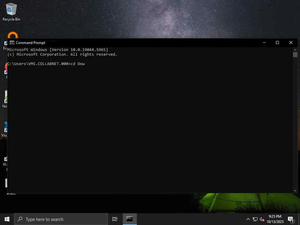The width and height of the screenshot is (300, 225).
Task: Click the 9:25 PM clock and date
Action: click(275, 219)
